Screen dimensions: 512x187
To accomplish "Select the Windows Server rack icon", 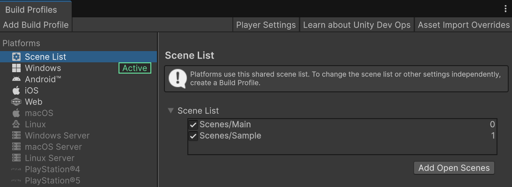I will click(x=16, y=135).
